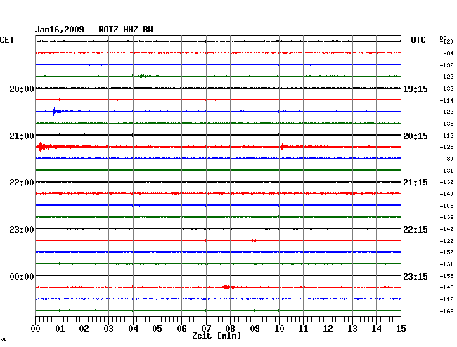Select minute tick label 13 on Zeit axis
The image size is (457, 347).
pos(352,328)
